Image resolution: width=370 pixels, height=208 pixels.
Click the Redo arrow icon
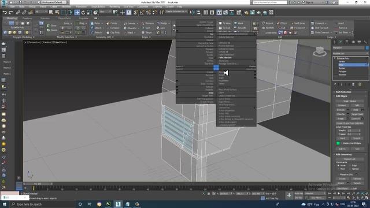(x=11, y=12)
